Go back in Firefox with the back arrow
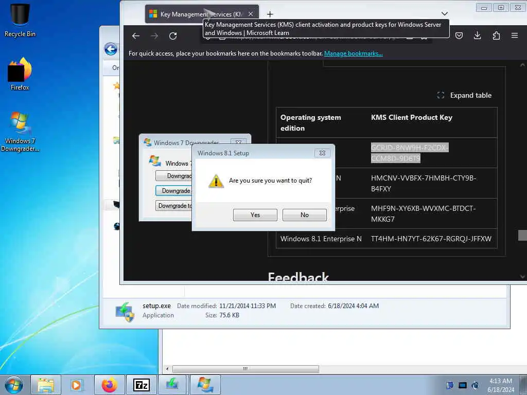Screen dimensions: 527x395 (136, 36)
